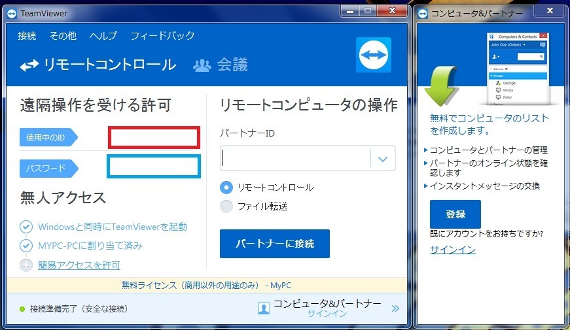Click the plus icon beside 簡易アクセスを許可
The image size is (570, 330).
26,265
